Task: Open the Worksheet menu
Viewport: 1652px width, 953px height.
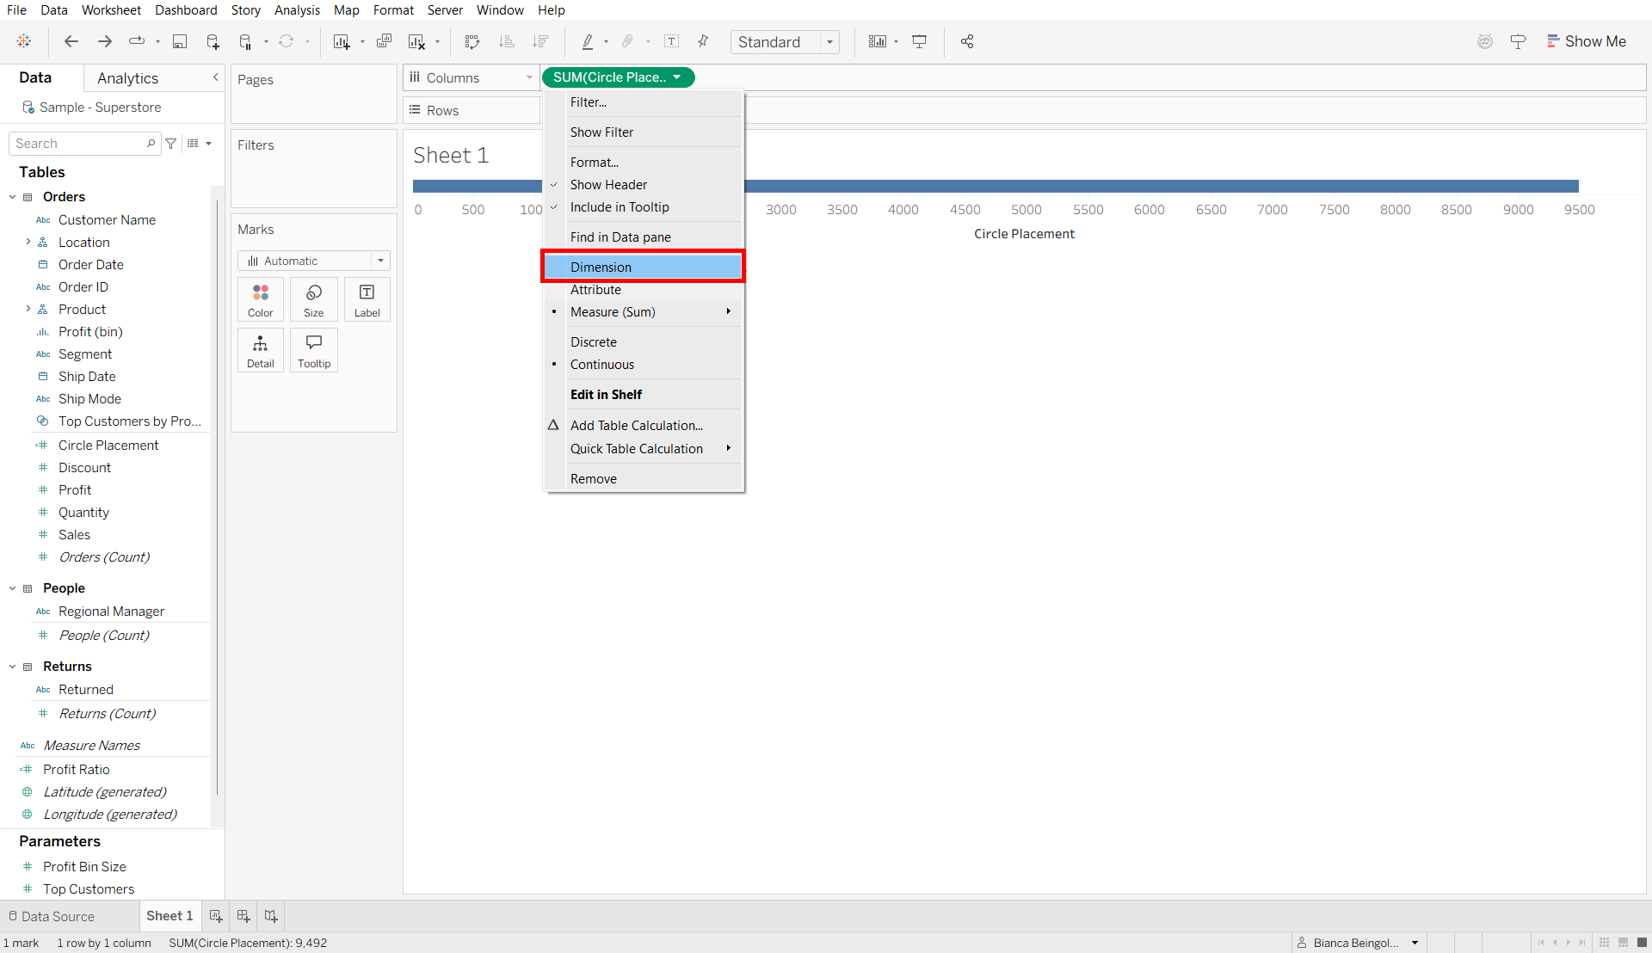Action: pyautogui.click(x=111, y=10)
